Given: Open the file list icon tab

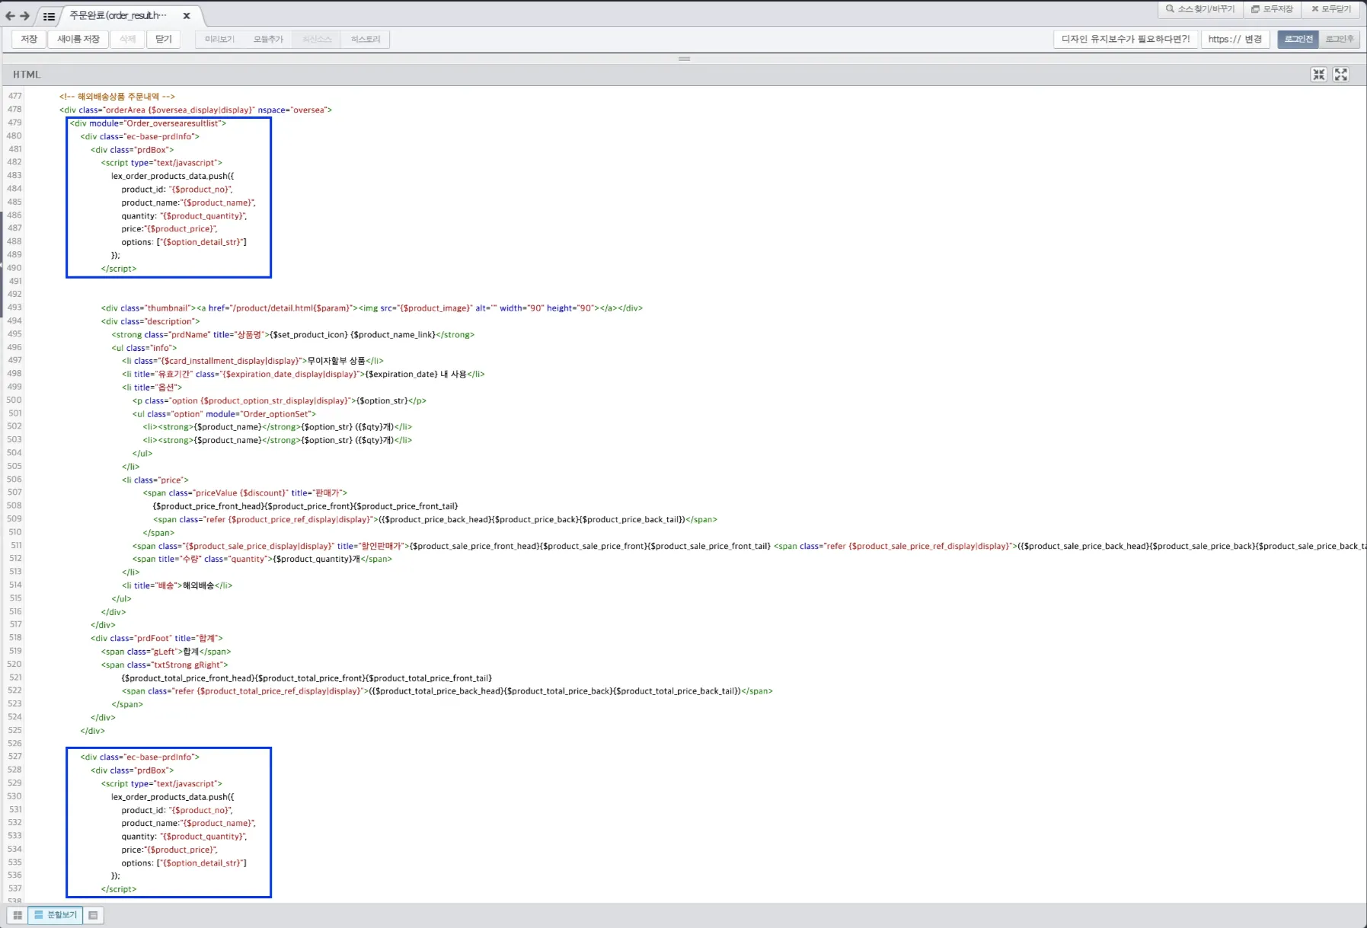Looking at the screenshot, I should click(49, 16).
